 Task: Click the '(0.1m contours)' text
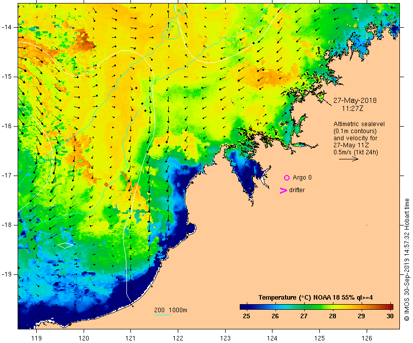pos(355,131)
